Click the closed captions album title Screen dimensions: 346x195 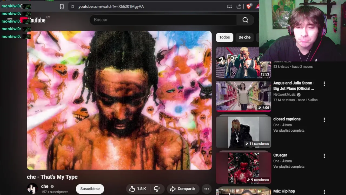pyautogui.click(x=287, y=119)
